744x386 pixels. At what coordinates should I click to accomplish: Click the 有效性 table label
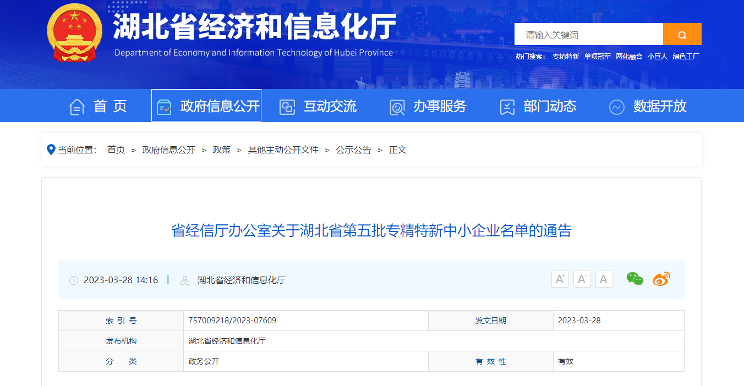(x=491, y=361)
